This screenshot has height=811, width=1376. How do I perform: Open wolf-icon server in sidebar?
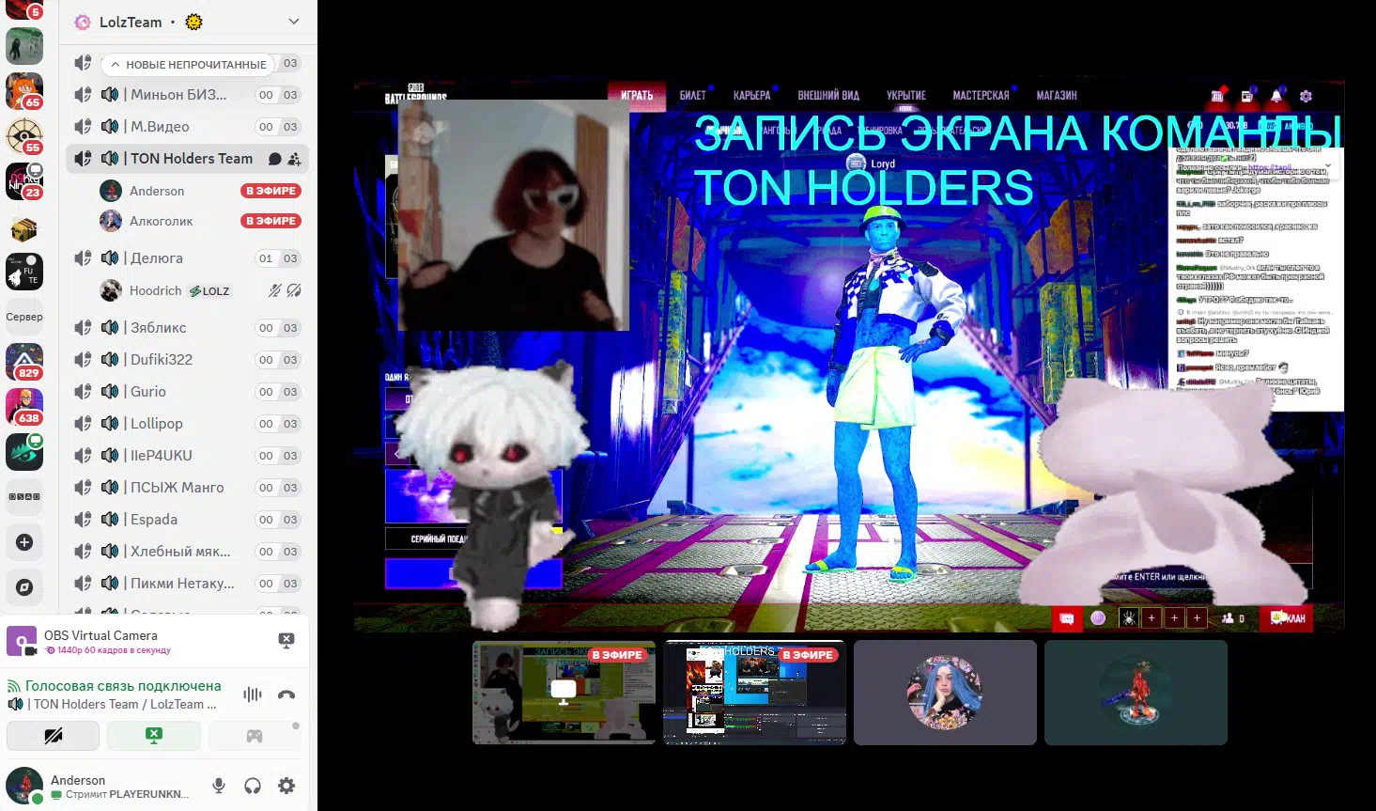(x=24, y=272)
